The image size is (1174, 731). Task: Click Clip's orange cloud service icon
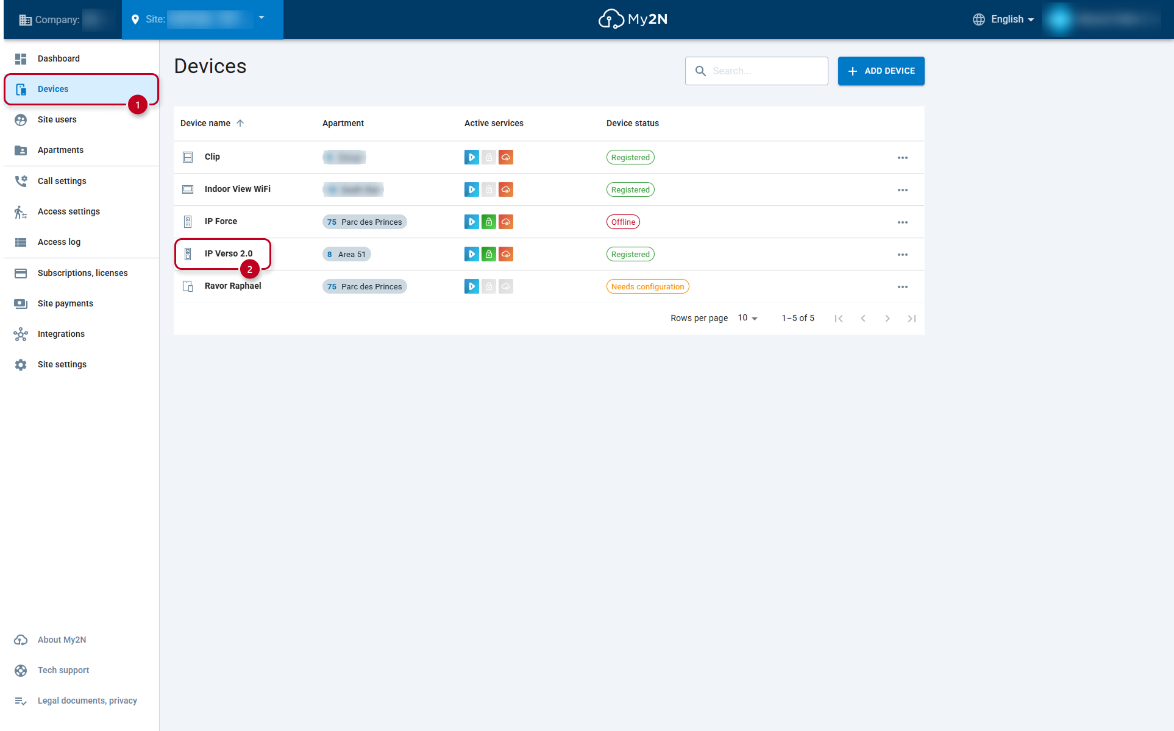coord(506,157)
